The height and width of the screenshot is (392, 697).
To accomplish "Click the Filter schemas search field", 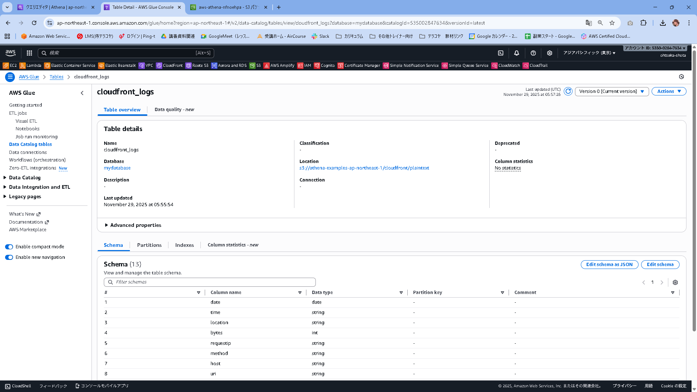I will [x=210, y=282].
